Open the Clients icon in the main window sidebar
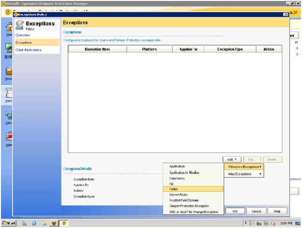 pos(9,115)
